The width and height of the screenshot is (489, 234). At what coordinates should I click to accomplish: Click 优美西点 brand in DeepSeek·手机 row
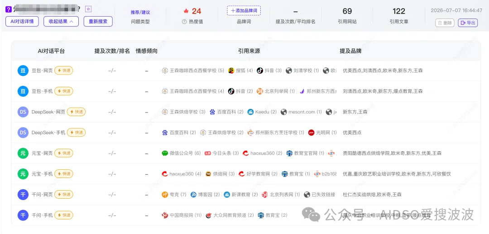(352, 132)
